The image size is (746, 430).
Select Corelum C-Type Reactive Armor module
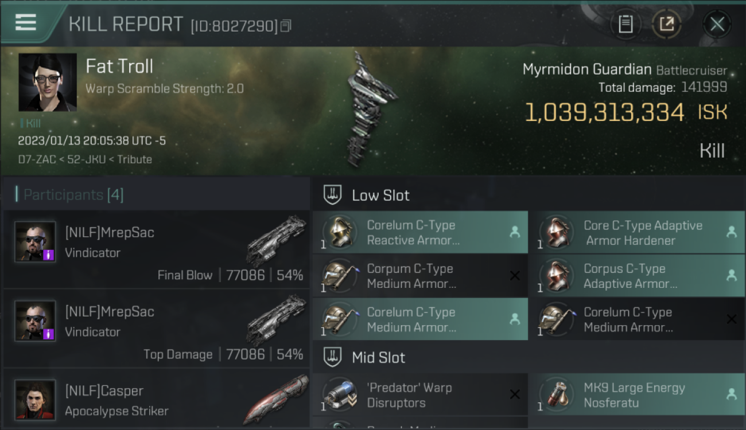click(420, 232)
